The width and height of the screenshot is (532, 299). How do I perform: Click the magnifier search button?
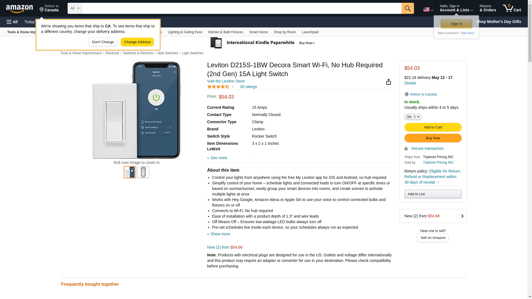[407, 8]
